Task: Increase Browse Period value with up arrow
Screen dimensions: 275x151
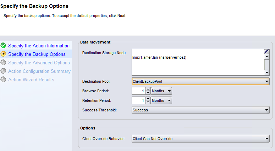Action: pos(148,89)
